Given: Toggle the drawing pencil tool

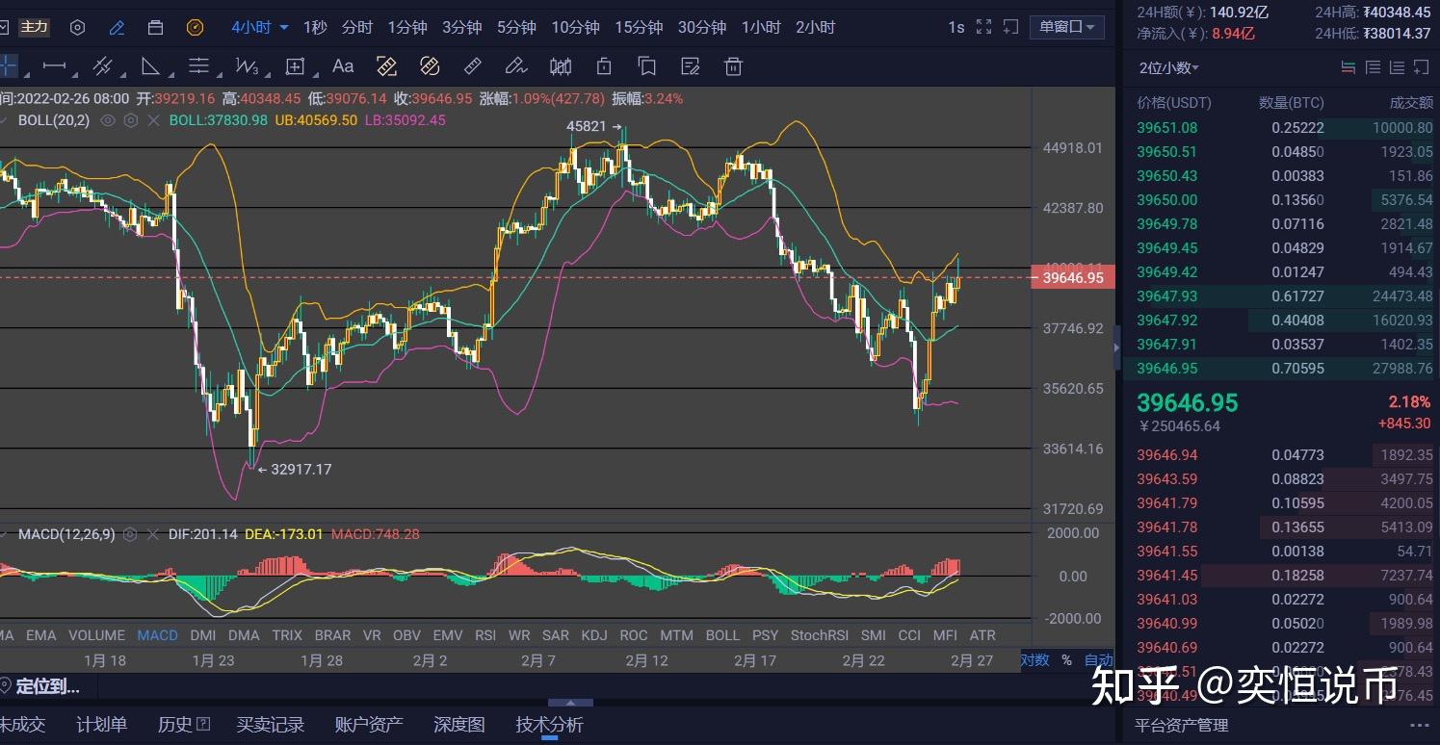Looking at the screenshot, I should pos(117,27).
